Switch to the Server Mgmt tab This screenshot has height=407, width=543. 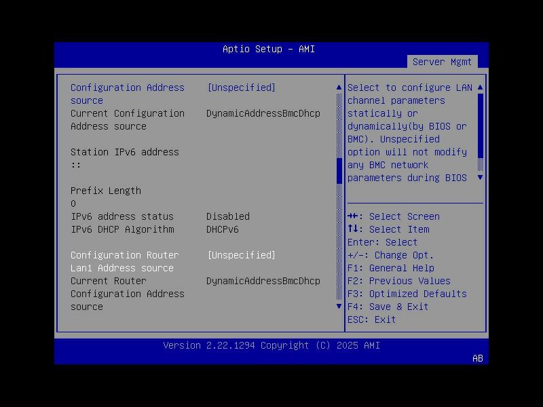pos(443,60)
